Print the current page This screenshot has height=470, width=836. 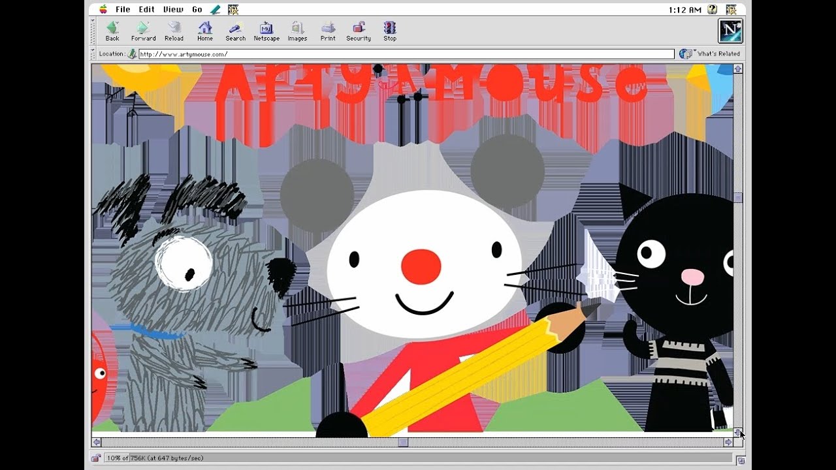(x=328, y=31)
